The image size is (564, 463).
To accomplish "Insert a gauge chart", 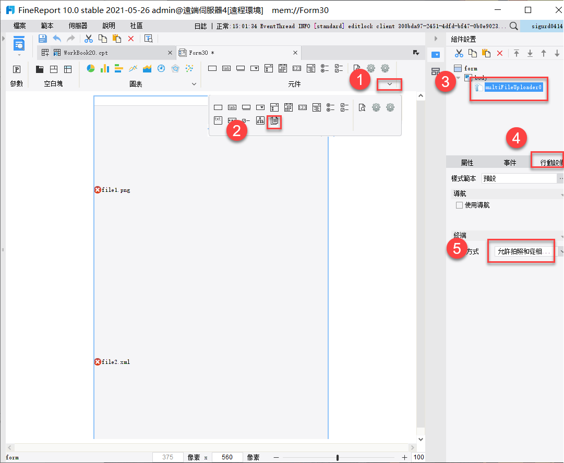I will 161,68.
